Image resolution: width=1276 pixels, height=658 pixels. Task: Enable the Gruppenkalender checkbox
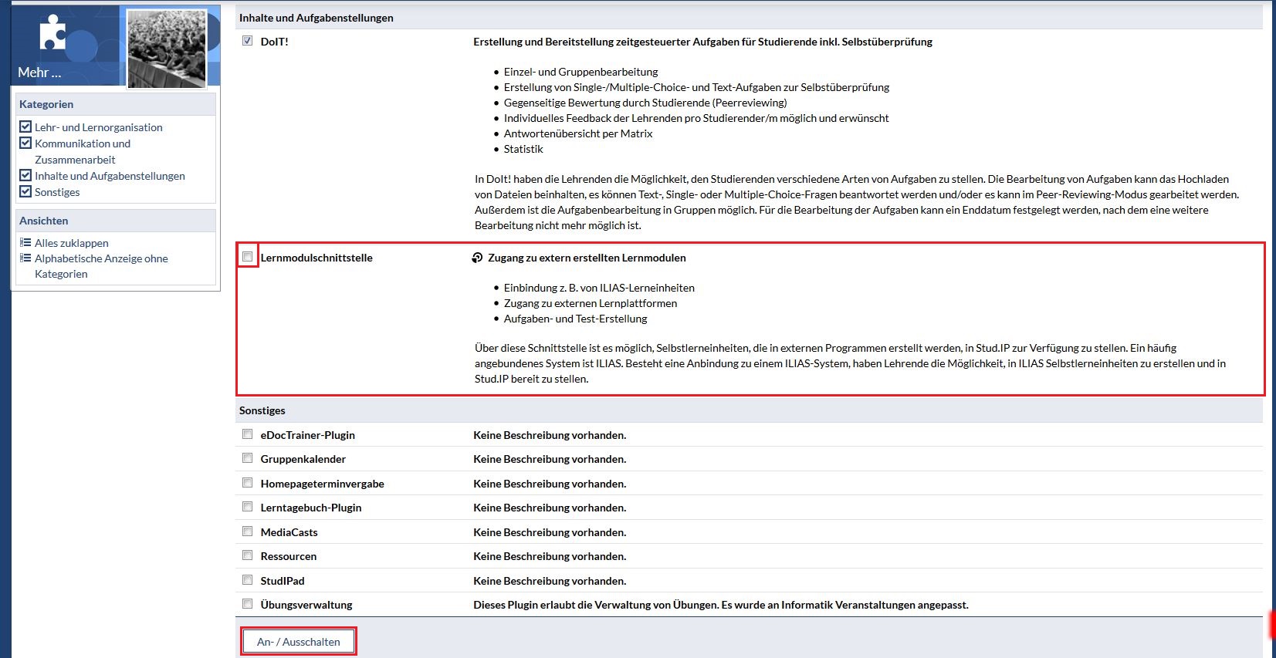247,458
